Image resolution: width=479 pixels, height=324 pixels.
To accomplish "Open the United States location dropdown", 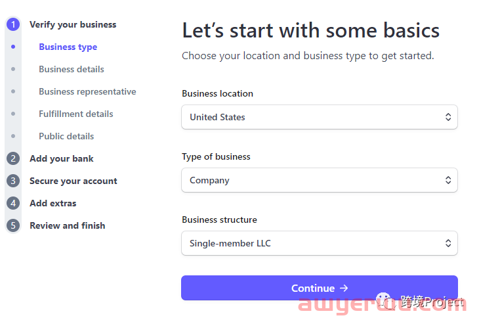I will click(319, 117).
